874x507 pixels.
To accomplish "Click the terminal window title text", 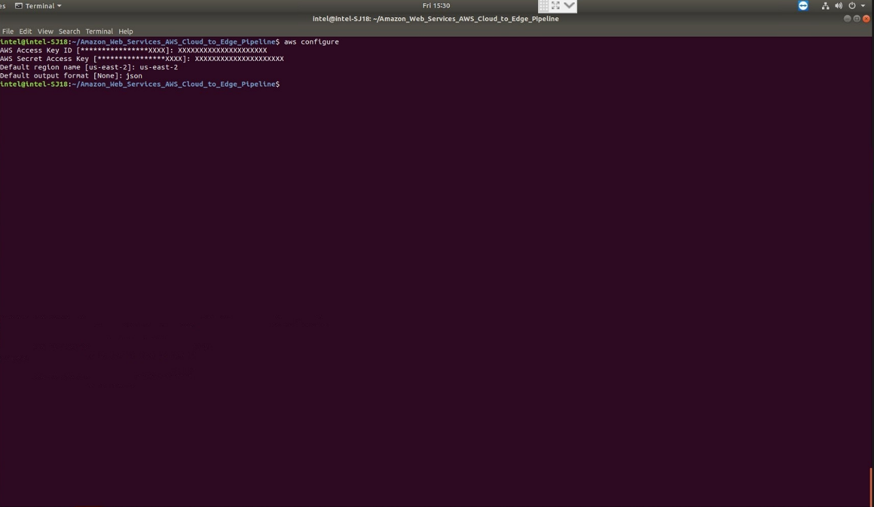I will 435,19.
